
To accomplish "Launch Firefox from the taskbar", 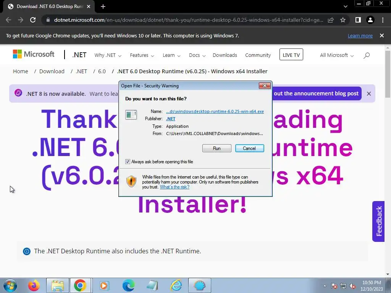I will 34,285.
